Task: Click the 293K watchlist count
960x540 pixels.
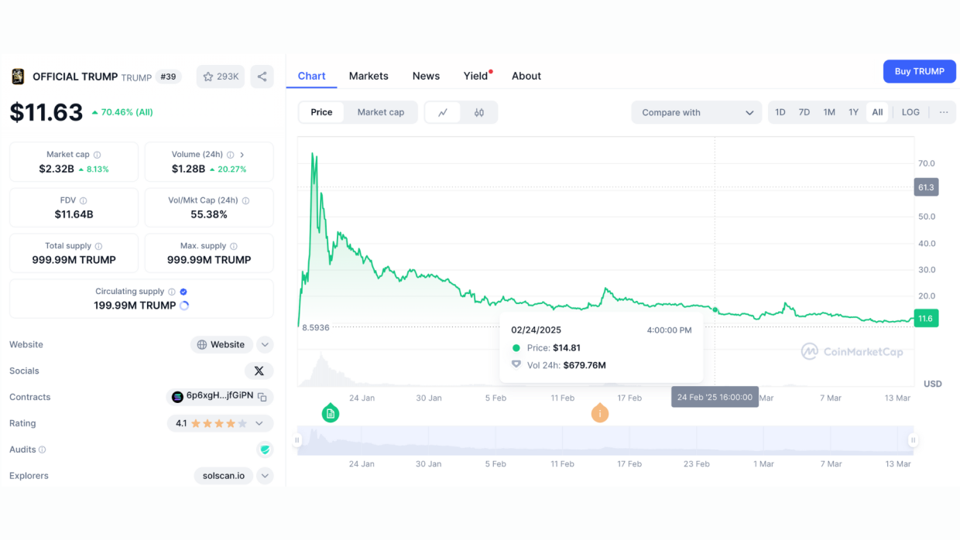Action: pyautogui.click(x=228, y=77)
